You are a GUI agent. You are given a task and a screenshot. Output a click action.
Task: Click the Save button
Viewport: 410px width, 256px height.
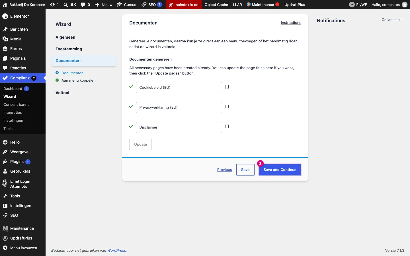click(245, 170)
